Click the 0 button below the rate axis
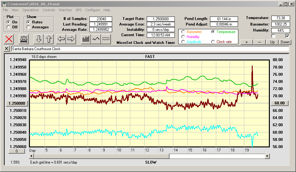This screenshot has height=172, width=296. (x=17, y=151)
